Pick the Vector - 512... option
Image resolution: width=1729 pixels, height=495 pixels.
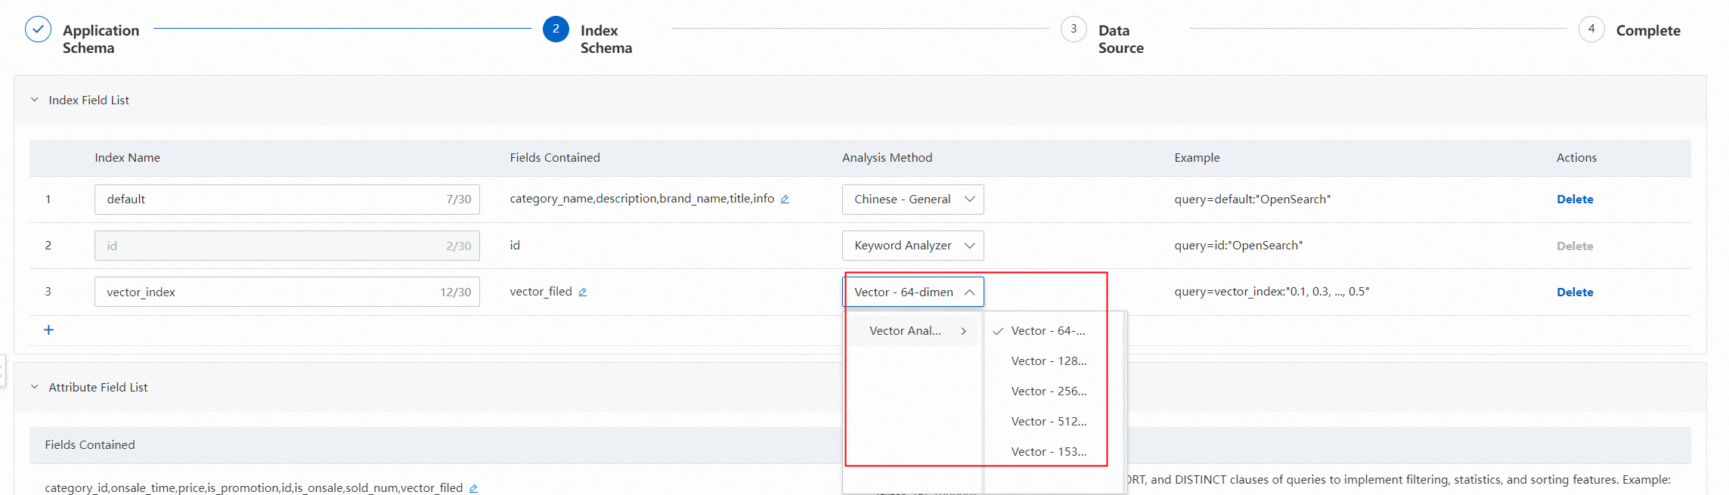1049,422
